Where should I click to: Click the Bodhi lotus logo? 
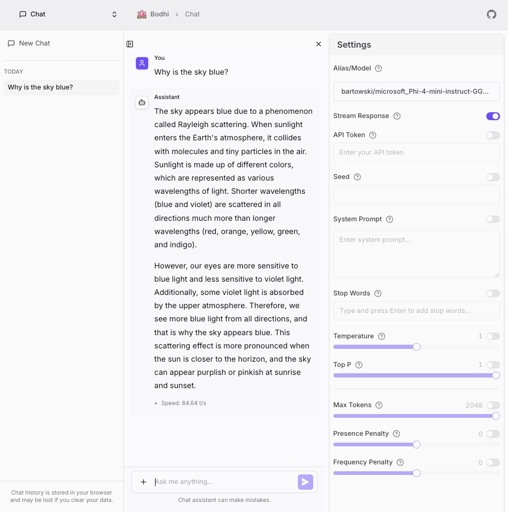point(141,14)
